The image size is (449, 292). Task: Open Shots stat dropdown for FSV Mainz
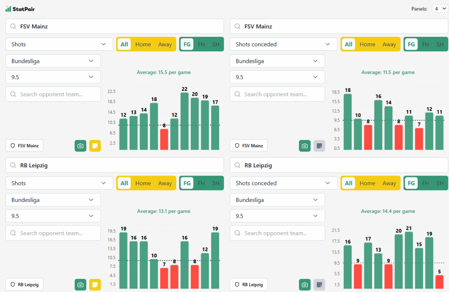(59, 44)
